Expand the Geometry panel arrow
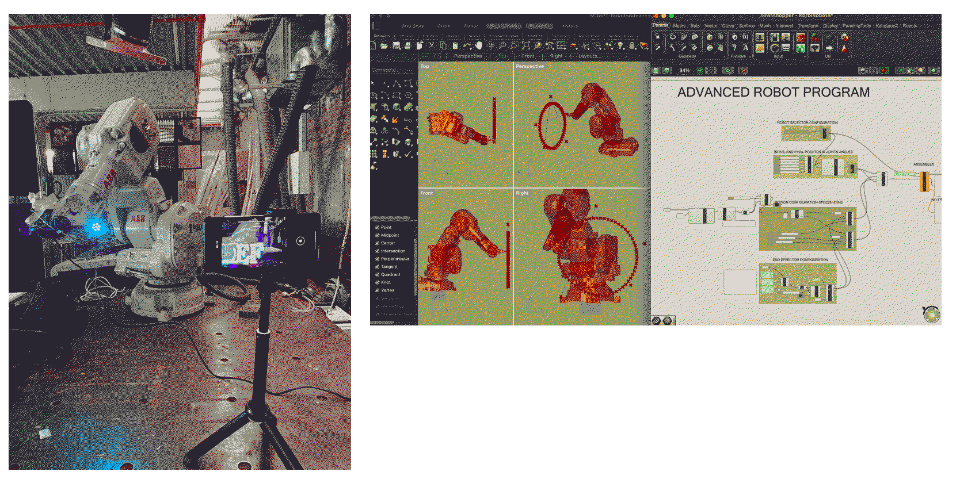The width and height of the screenshot is (960, 483). pyautogui.click(x=725, y=57)
